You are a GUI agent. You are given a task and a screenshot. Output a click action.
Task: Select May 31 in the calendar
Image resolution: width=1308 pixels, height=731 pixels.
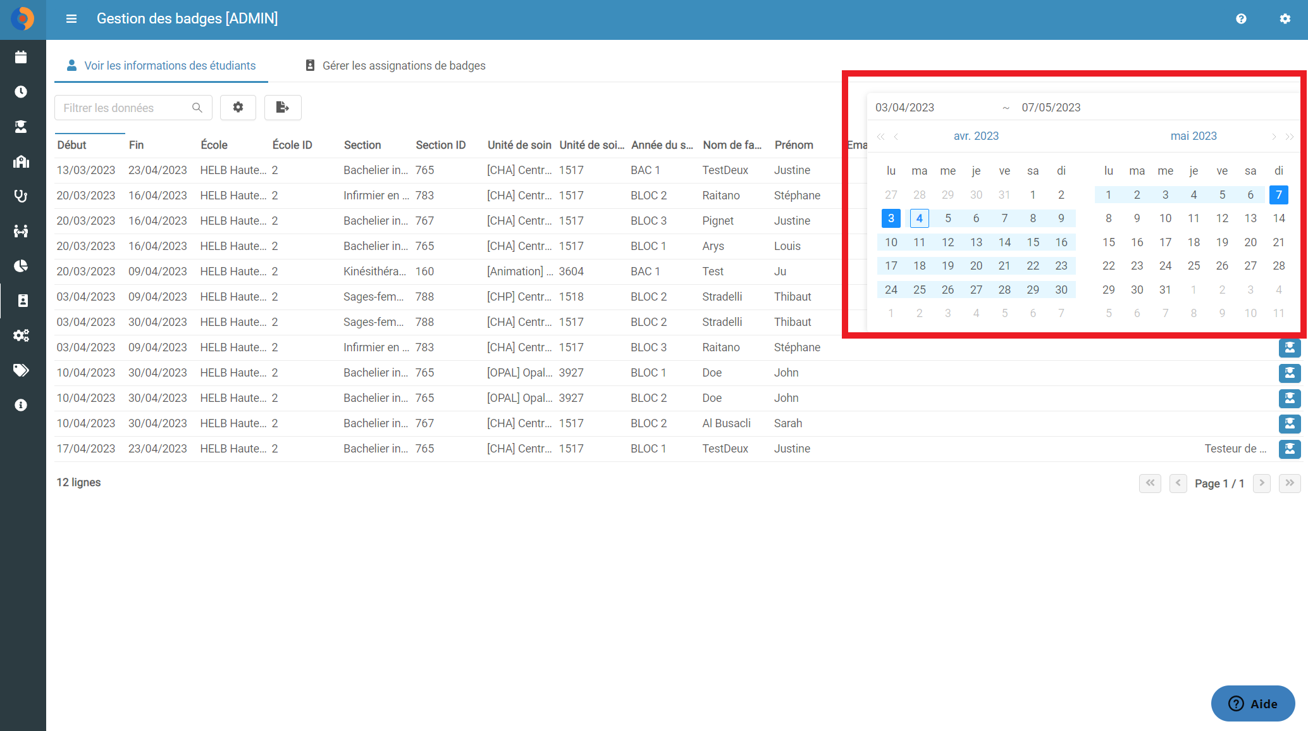click(x=1165, y=290)
